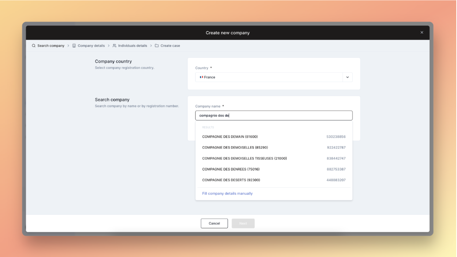
Task: Pick COMPAGNIE DES DESERTS (92300) result
Action: 274,180
